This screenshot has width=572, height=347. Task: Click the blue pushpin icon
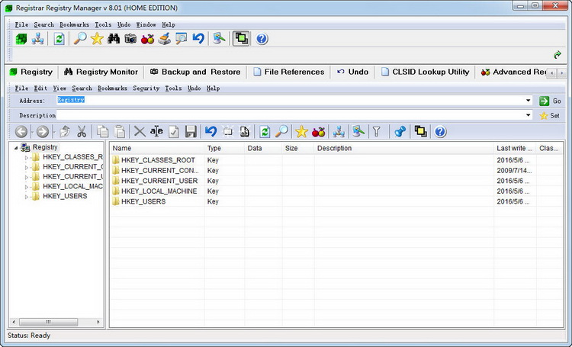pyautogui.click(x=400, y=132)
